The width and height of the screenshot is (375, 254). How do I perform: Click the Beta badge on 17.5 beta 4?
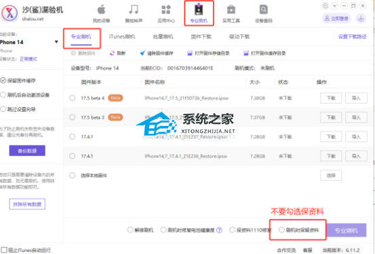pyautogui.click(x=115, y=98)
